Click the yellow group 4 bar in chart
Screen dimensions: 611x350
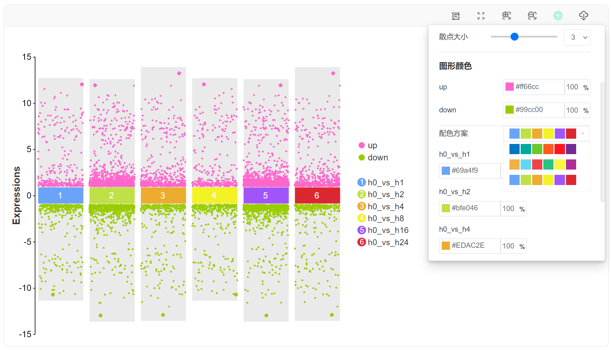coord(215,196)
